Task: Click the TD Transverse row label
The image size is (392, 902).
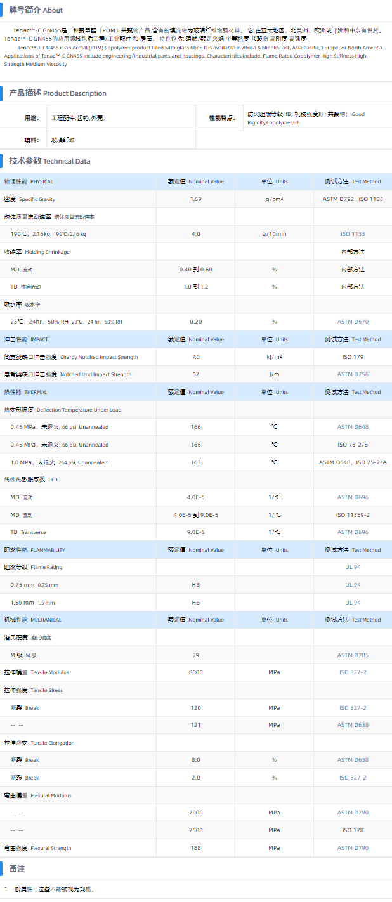Action: click(28, 532)
